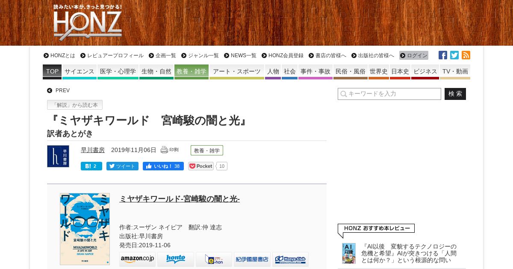
Task: Select the 生物・自然 tab
Action: [x=156, y=72]
